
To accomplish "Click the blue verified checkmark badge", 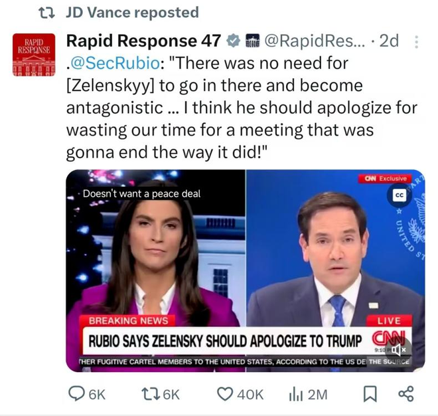I will [x=233, y=41].
